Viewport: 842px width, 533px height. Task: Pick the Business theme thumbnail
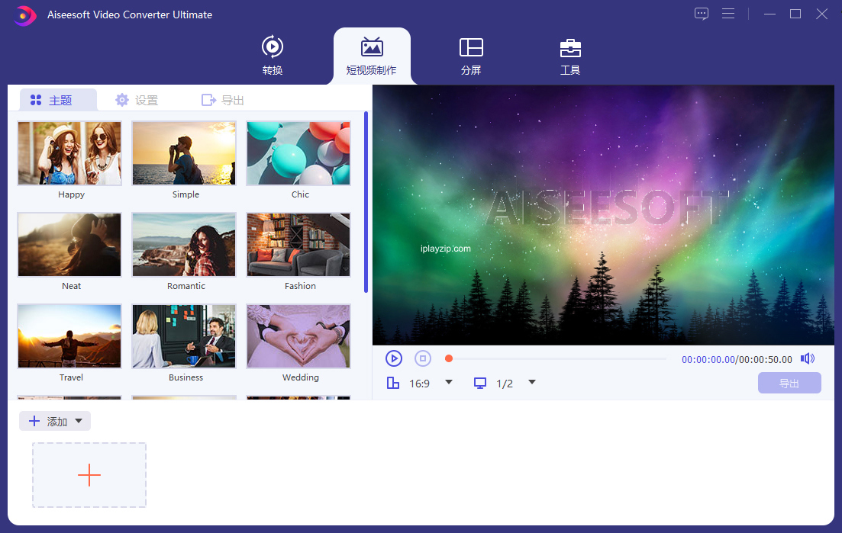click(184, 336)
